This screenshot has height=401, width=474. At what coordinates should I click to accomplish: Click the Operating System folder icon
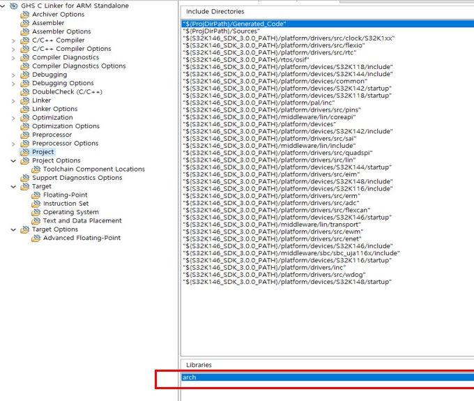pos(36,212)
